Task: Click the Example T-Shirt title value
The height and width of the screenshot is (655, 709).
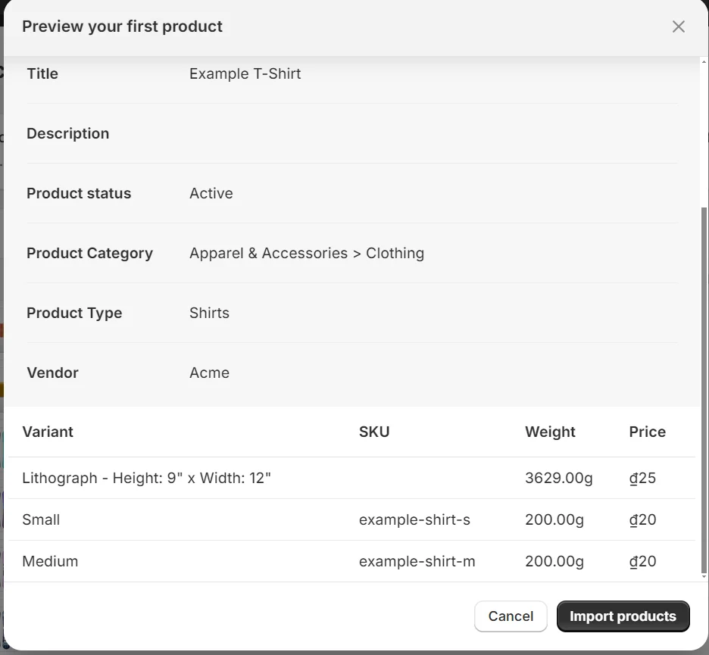Action: [245, 73]
